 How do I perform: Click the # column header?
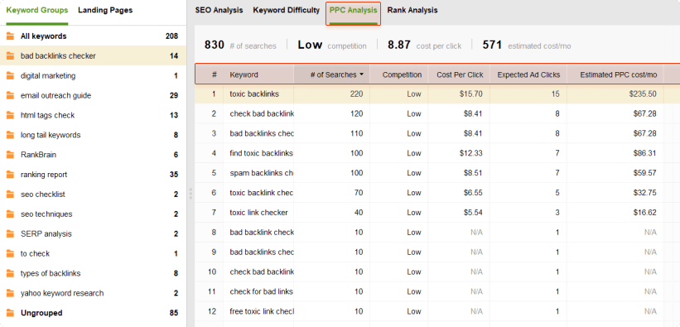(x=215, y=75)
